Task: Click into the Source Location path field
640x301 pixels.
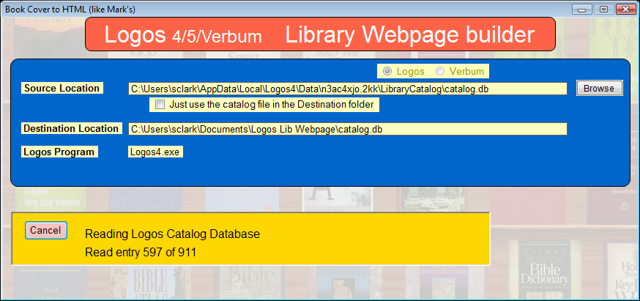Action: pos(347,89)
